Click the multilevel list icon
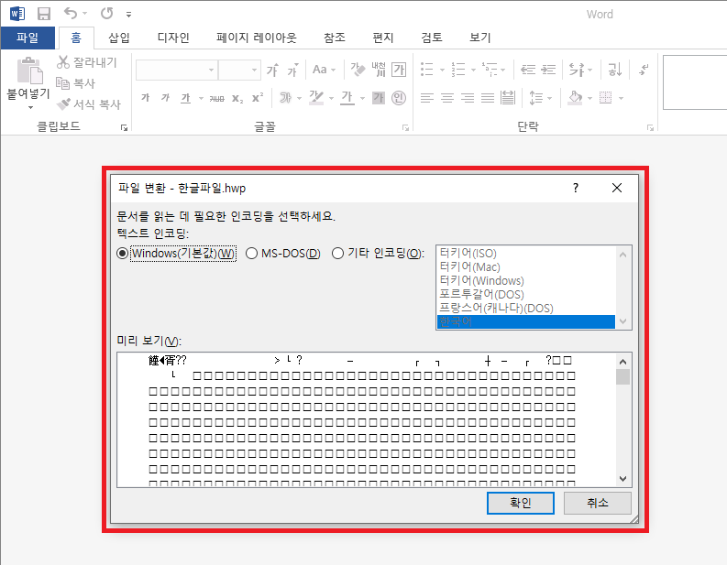 coord(490,70)
